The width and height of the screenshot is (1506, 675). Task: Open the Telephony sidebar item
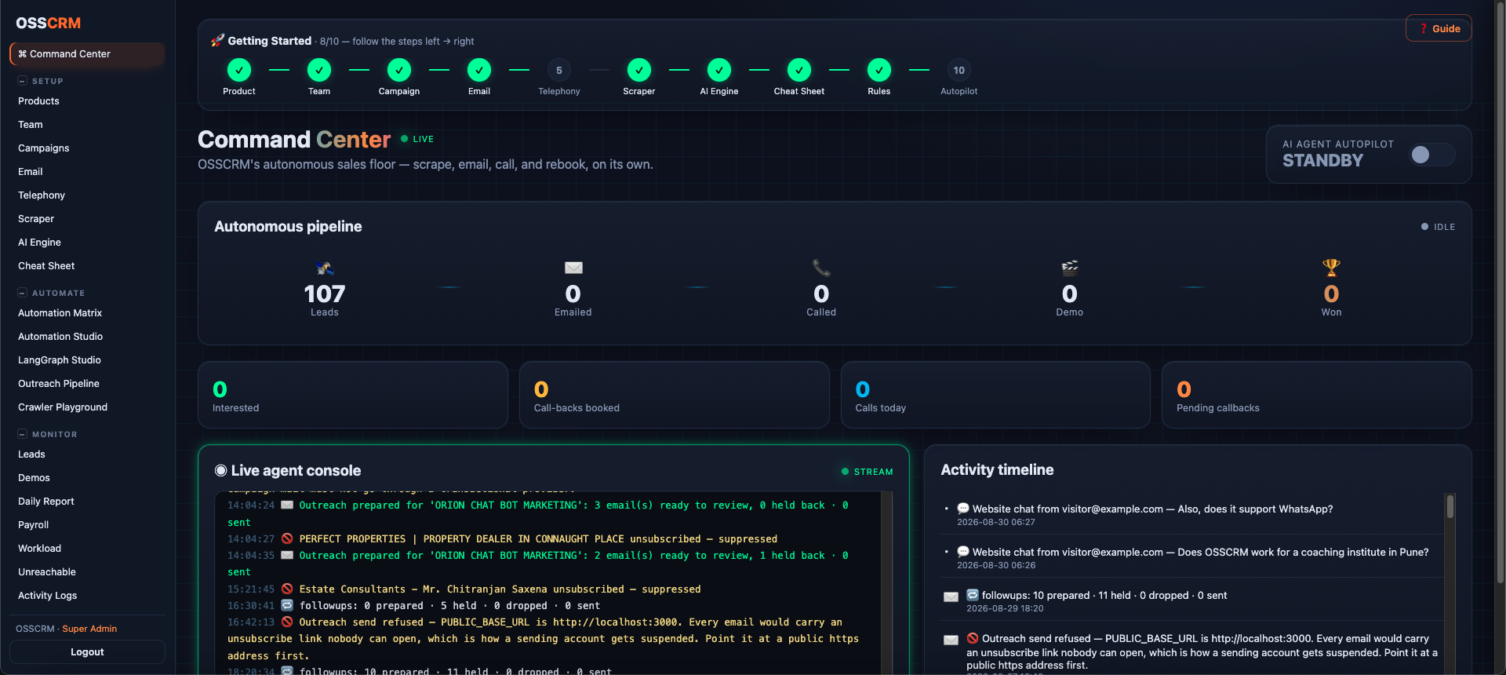(x=87, y=195)
